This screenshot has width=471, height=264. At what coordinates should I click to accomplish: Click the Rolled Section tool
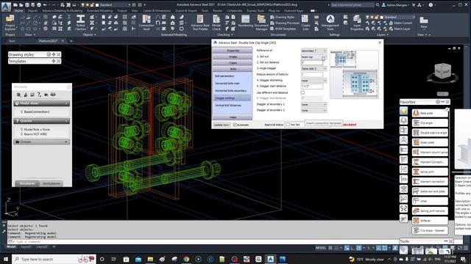(80, 23)
